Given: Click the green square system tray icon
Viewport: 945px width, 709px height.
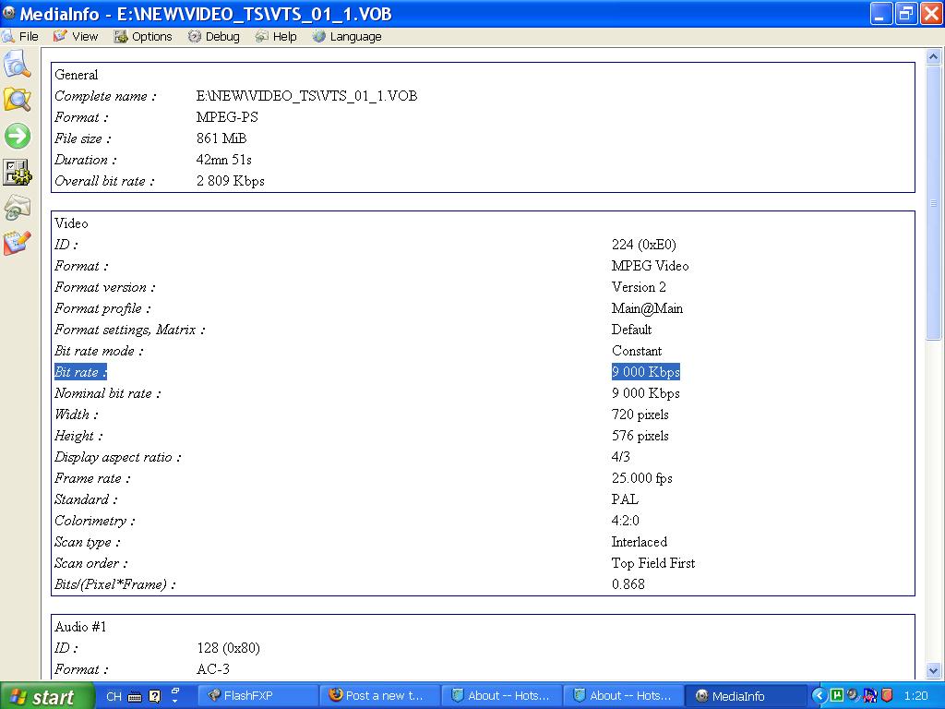Looking at the screenshot, I should click(x=836, y=695).
